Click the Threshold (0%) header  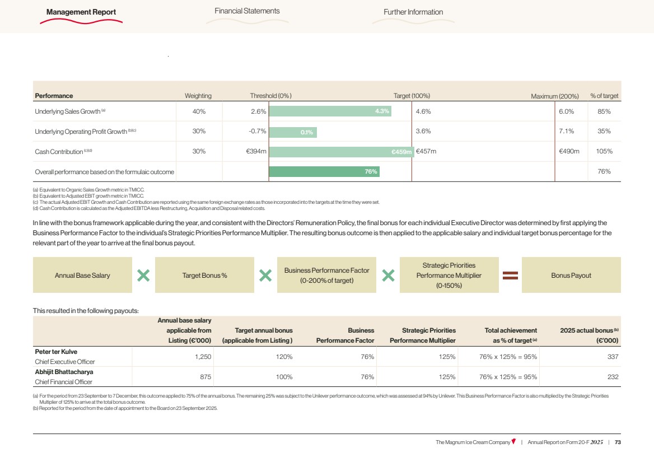[270, 96]
